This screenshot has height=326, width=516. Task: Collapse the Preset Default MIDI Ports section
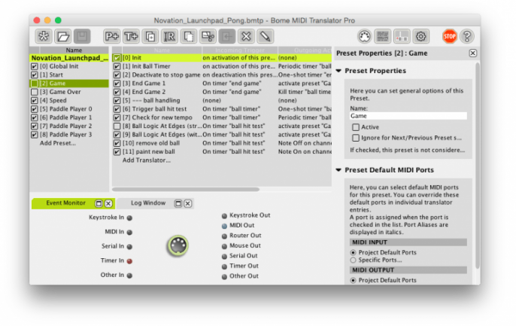pyautogui.click(x=339, y=169)
